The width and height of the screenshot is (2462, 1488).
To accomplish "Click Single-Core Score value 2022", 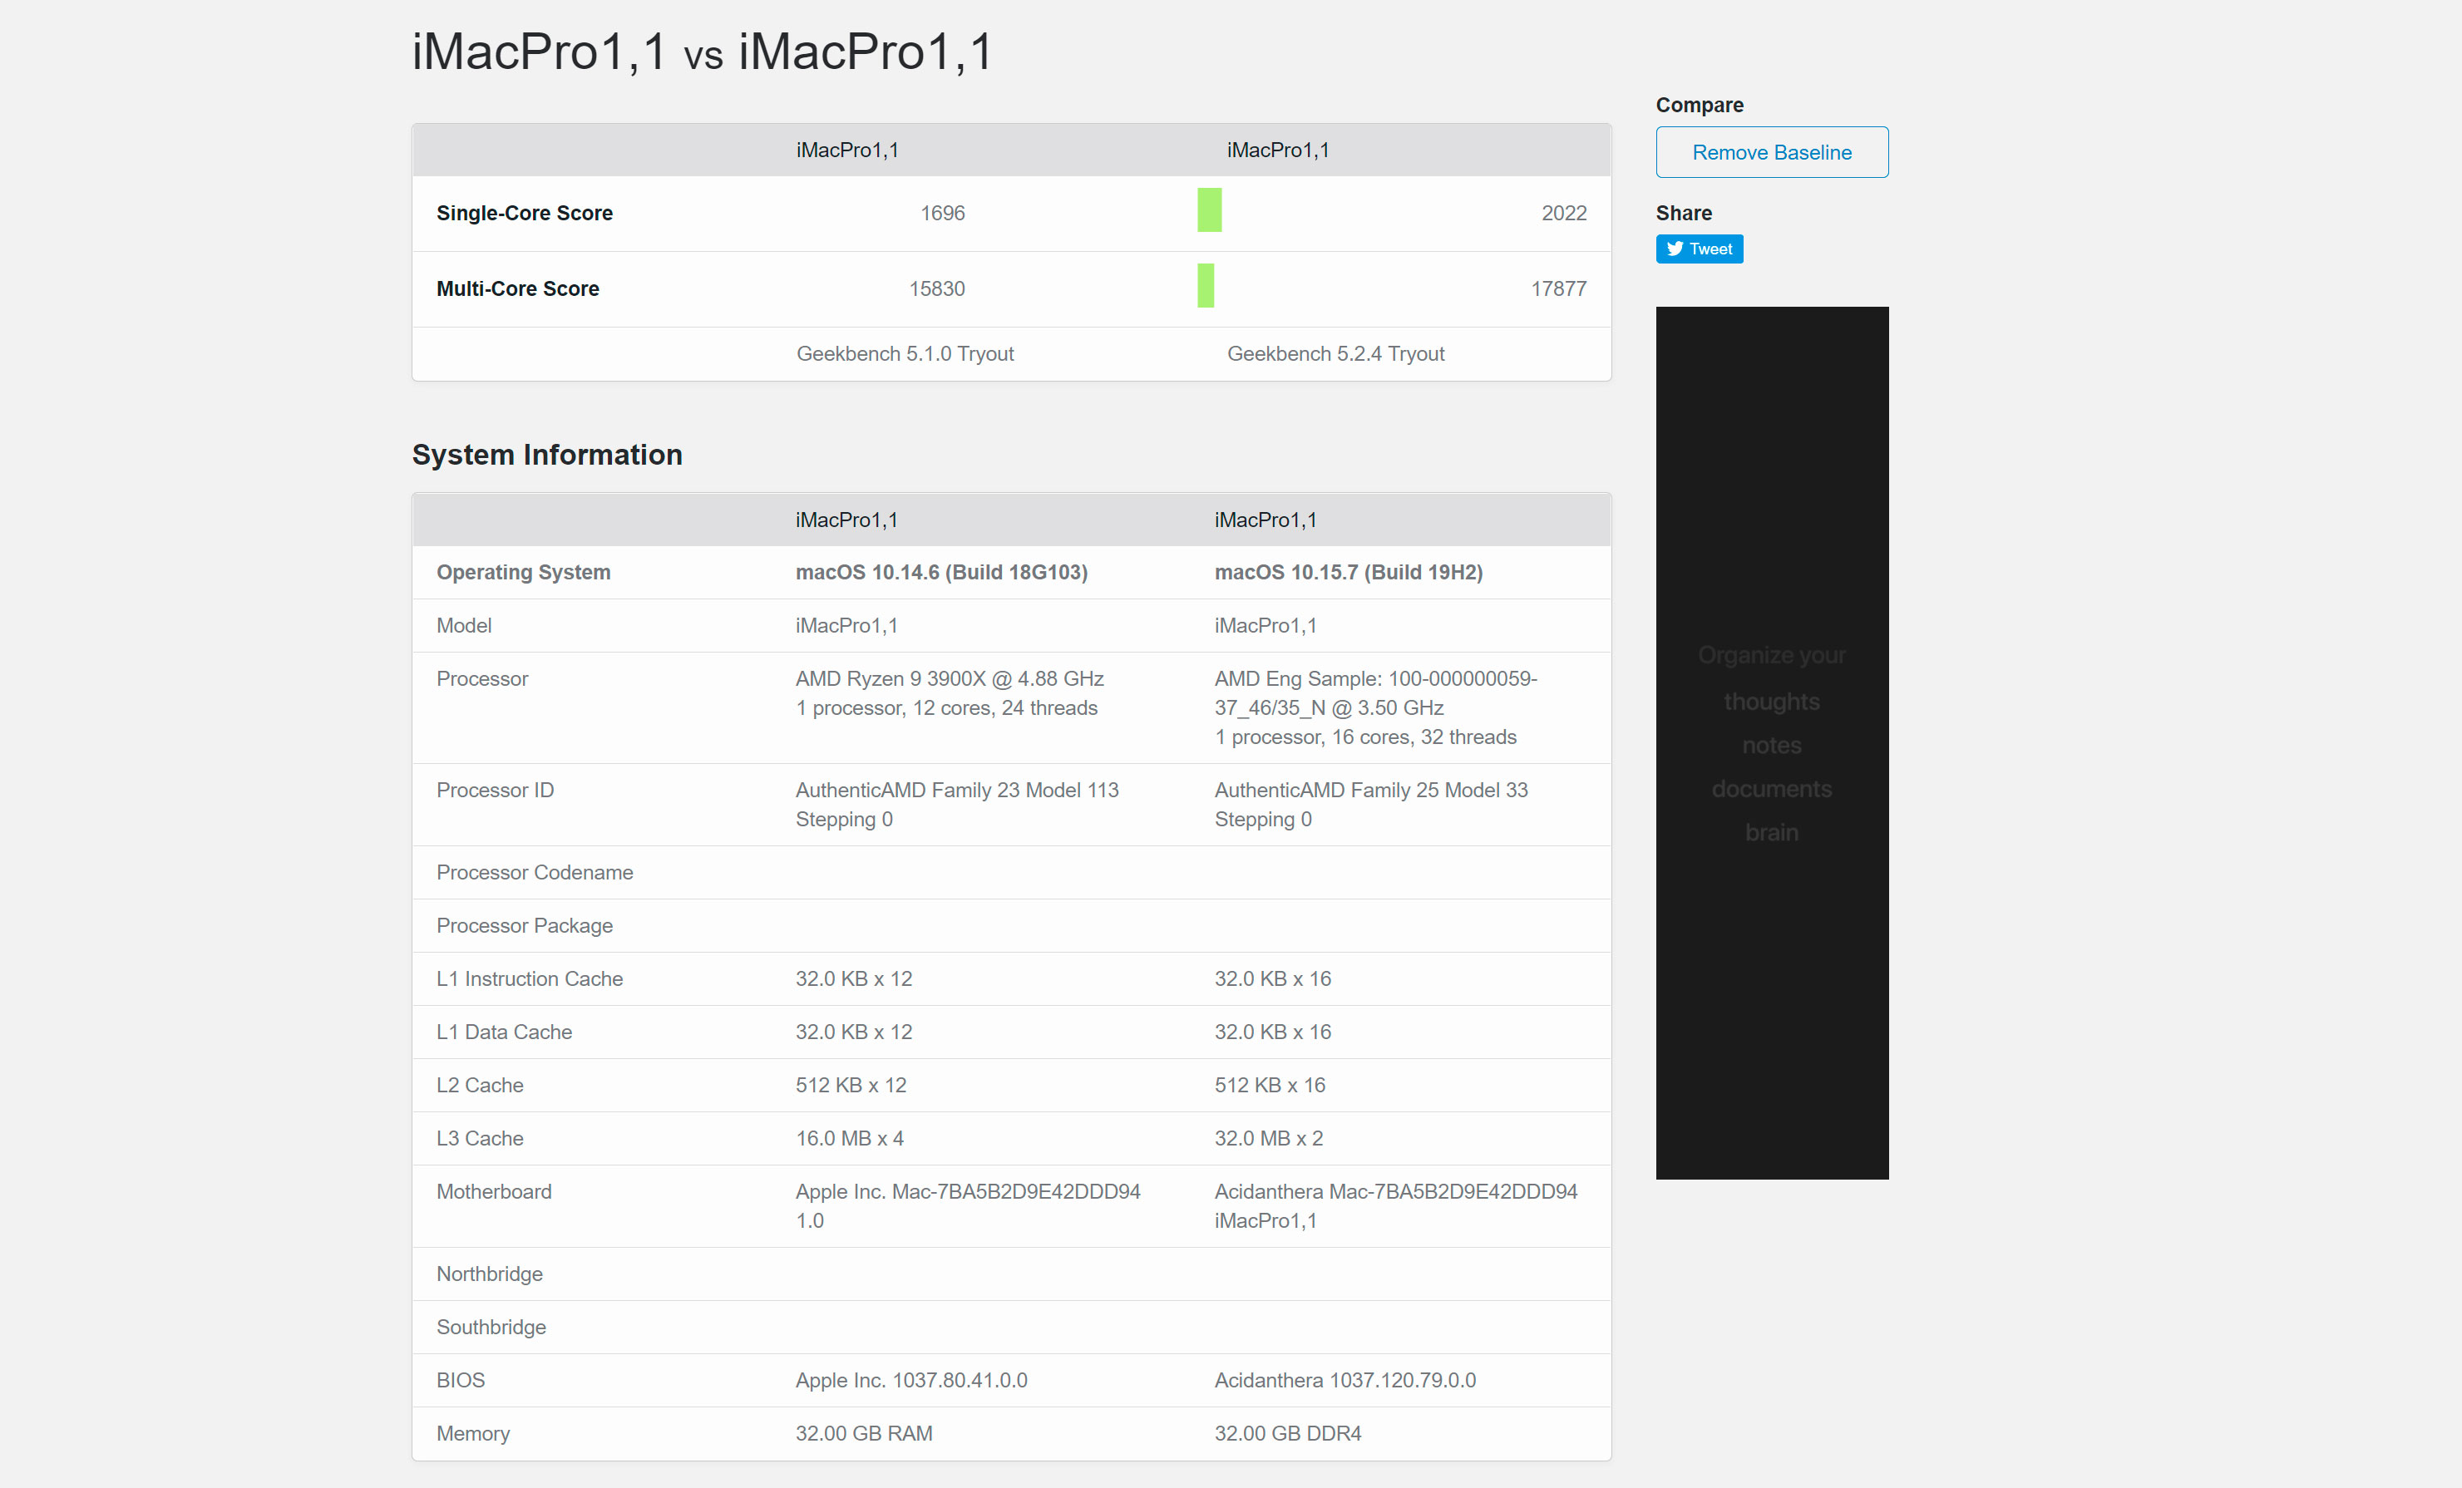I will coord(1564,213).
